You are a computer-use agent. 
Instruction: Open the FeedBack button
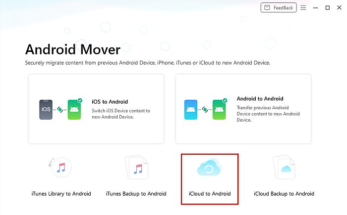pos(279,8)
